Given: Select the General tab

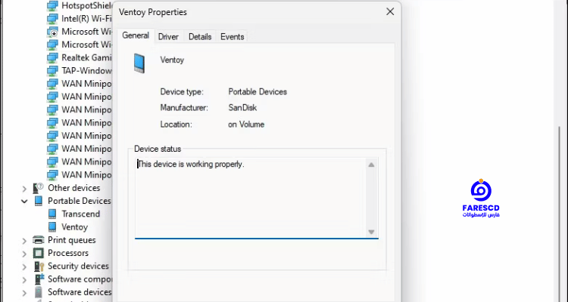Looking at the screenshot, I should [136, 35].
